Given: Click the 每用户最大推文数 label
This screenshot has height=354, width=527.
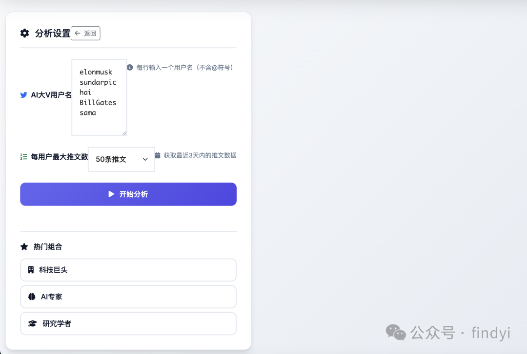Looking at the screenshot, I should (x=60, y=157).
